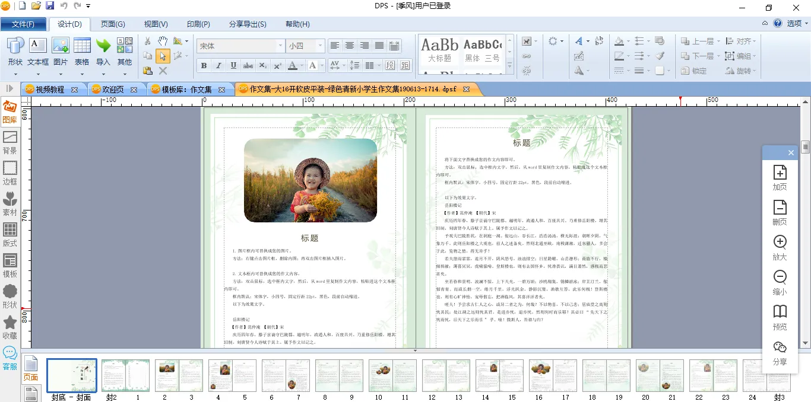Screen dimensions: 811x402
Task: Insert a table with the 表格 icon
Action: pos(82,51)
